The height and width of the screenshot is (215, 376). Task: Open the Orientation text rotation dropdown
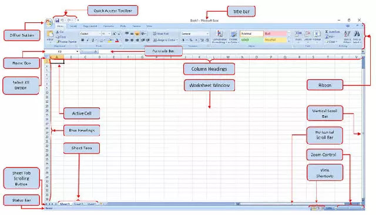click(143, 33)
